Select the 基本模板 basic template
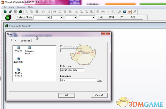Screen dimensions: 166x109 [x=18, y=60]
